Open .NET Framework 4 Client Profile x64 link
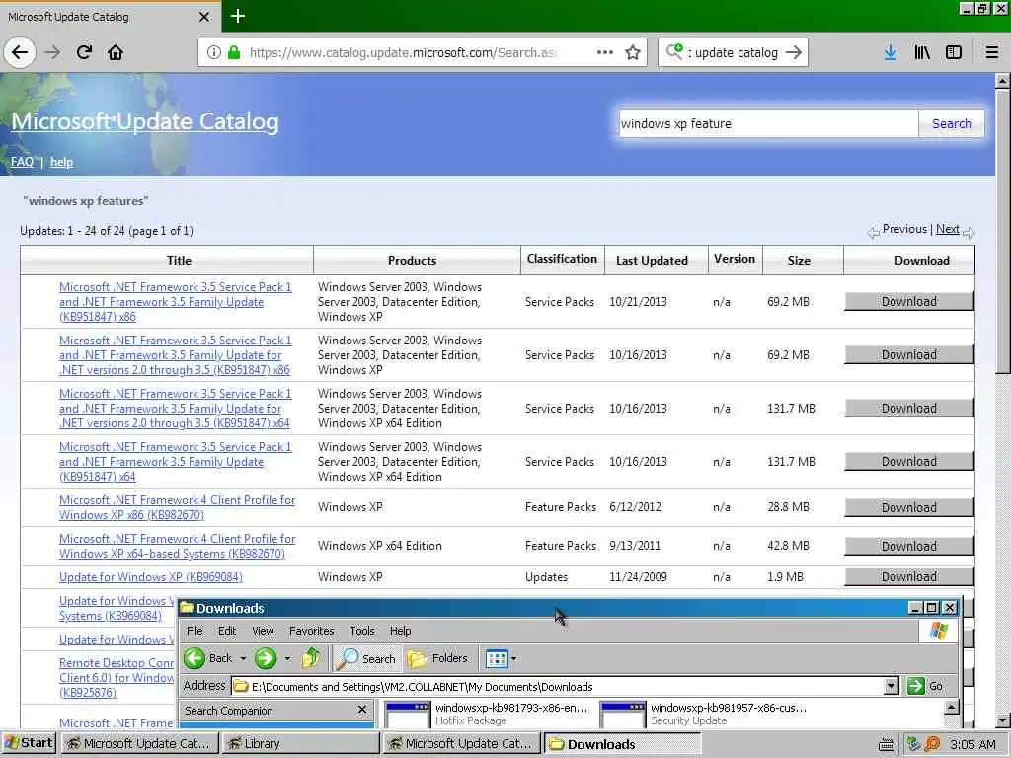This screenshot has width=1011, height=758. [x=178, y=546]
